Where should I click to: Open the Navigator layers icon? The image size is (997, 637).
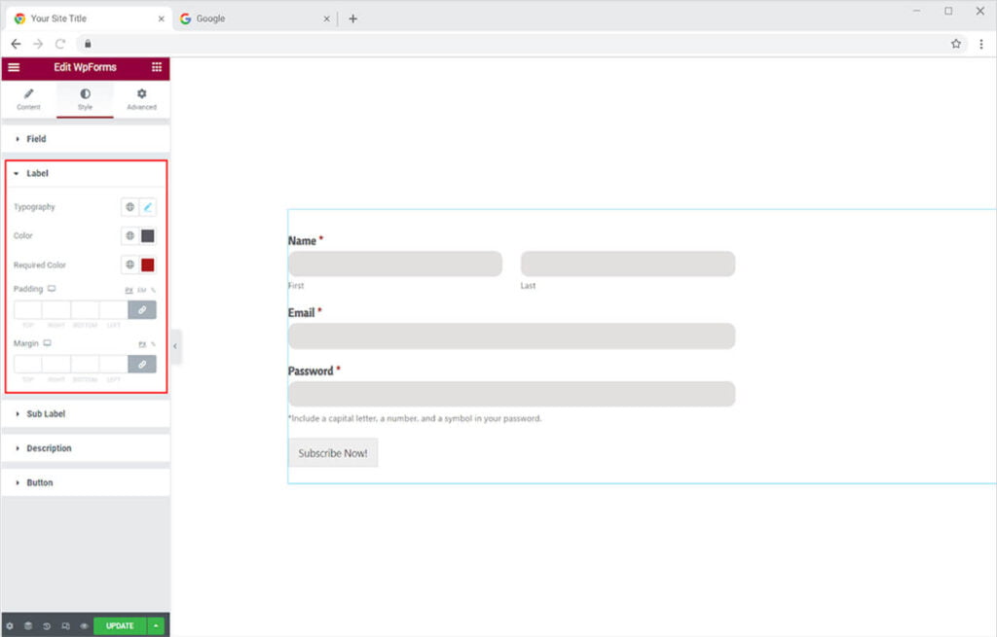pos(28,626)
